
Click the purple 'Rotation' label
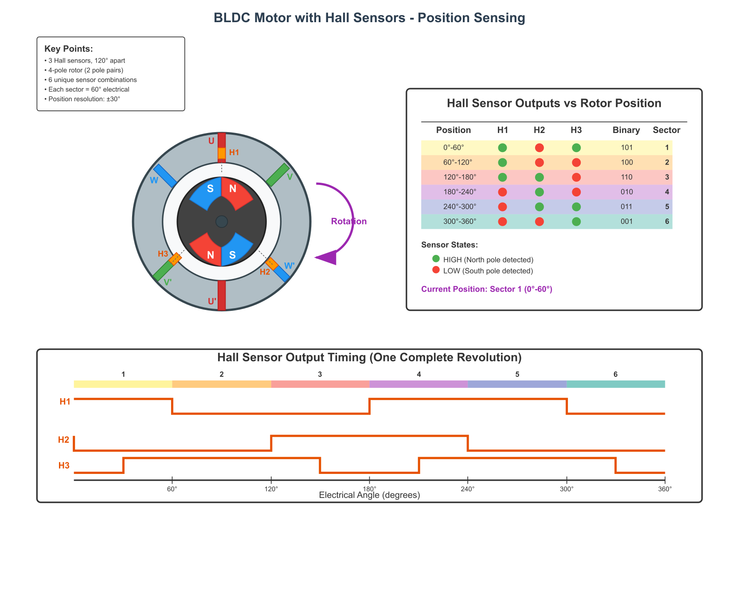pos(349,221)
